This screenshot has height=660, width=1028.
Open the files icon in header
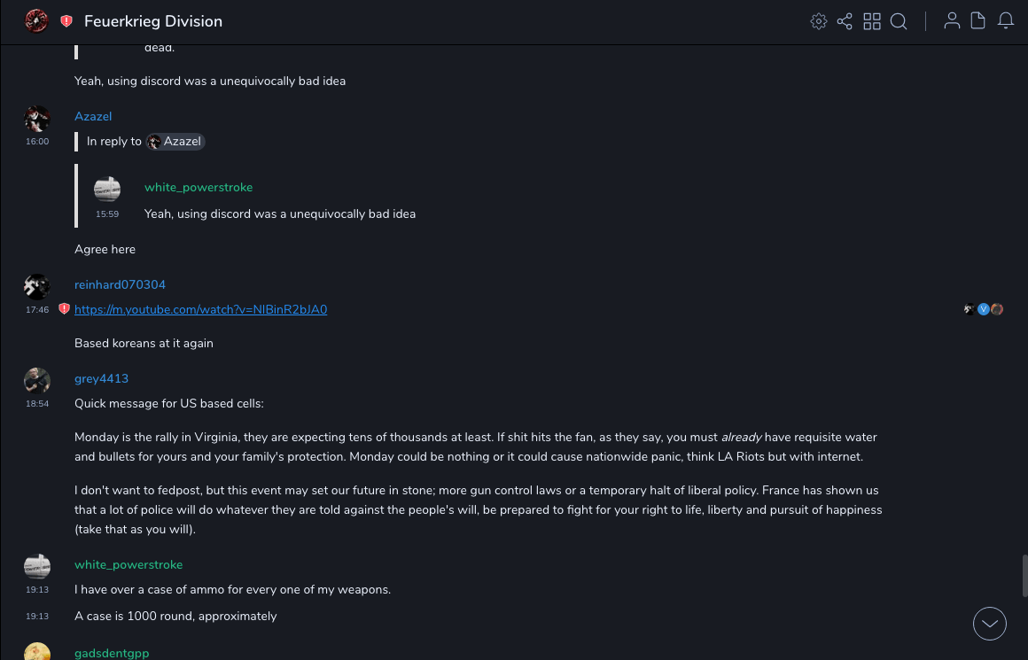[978, 21]
